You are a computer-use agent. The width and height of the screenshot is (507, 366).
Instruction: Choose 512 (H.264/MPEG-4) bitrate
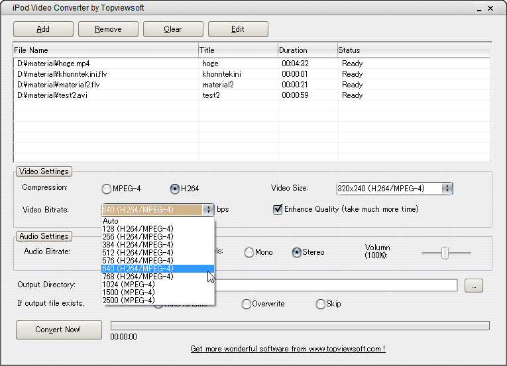[158, 253]
